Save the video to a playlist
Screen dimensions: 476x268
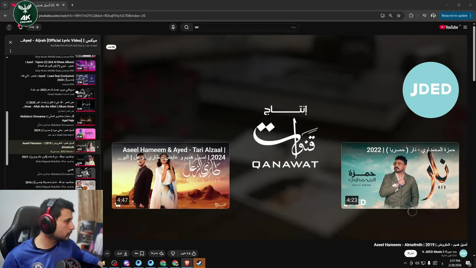pos(139,253)
